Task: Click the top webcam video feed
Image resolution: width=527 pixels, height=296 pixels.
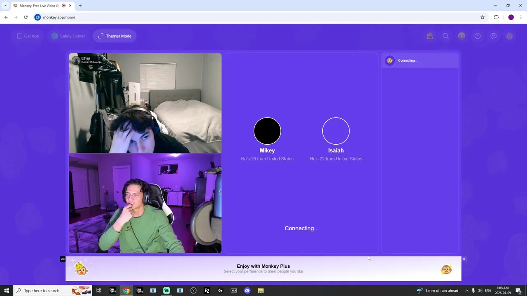Action: pos(145,103)
